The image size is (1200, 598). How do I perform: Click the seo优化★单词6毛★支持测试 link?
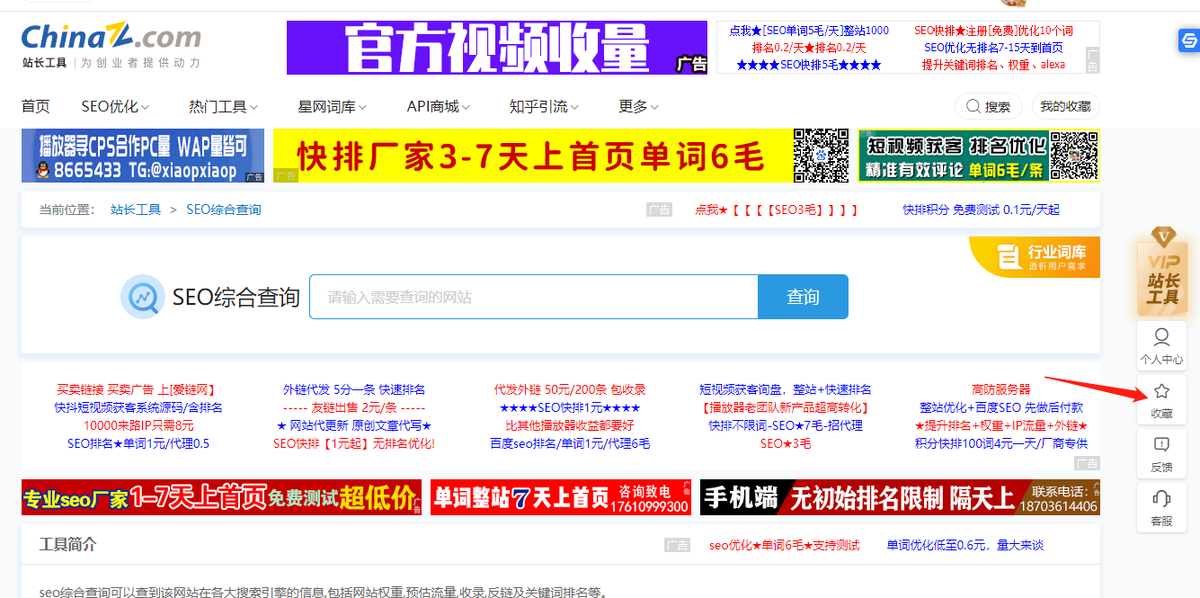point(785,545)
